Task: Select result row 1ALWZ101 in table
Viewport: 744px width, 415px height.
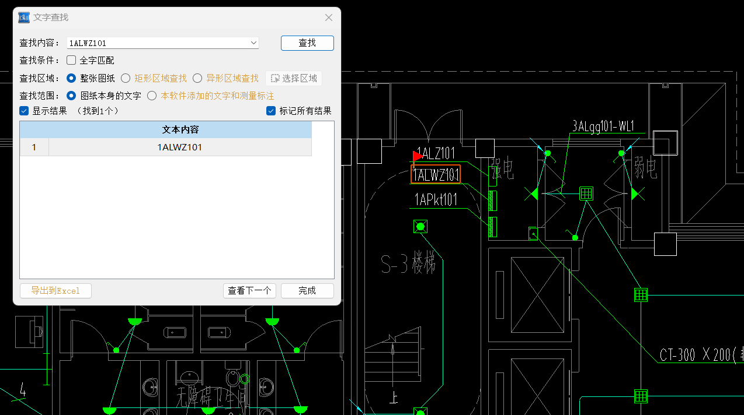Action: pyautogui.click(x=180, y=147)
